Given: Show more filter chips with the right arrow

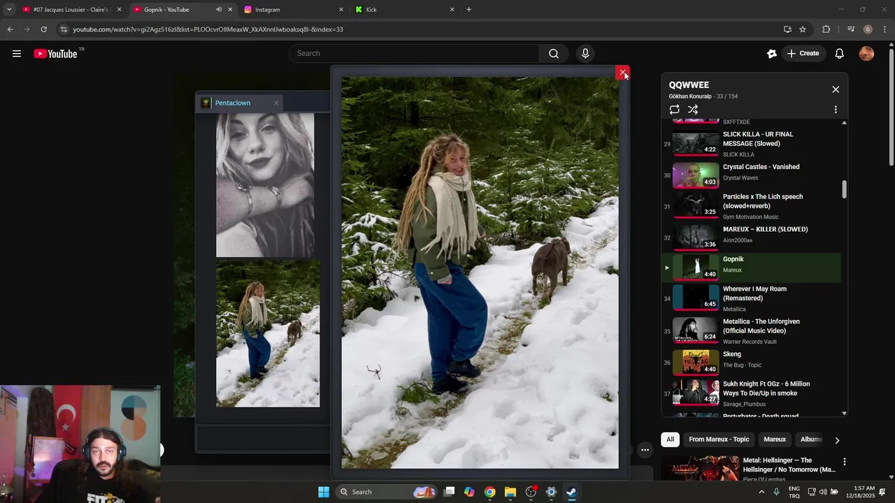Looking at the screenshot, I should click(837, 440).
